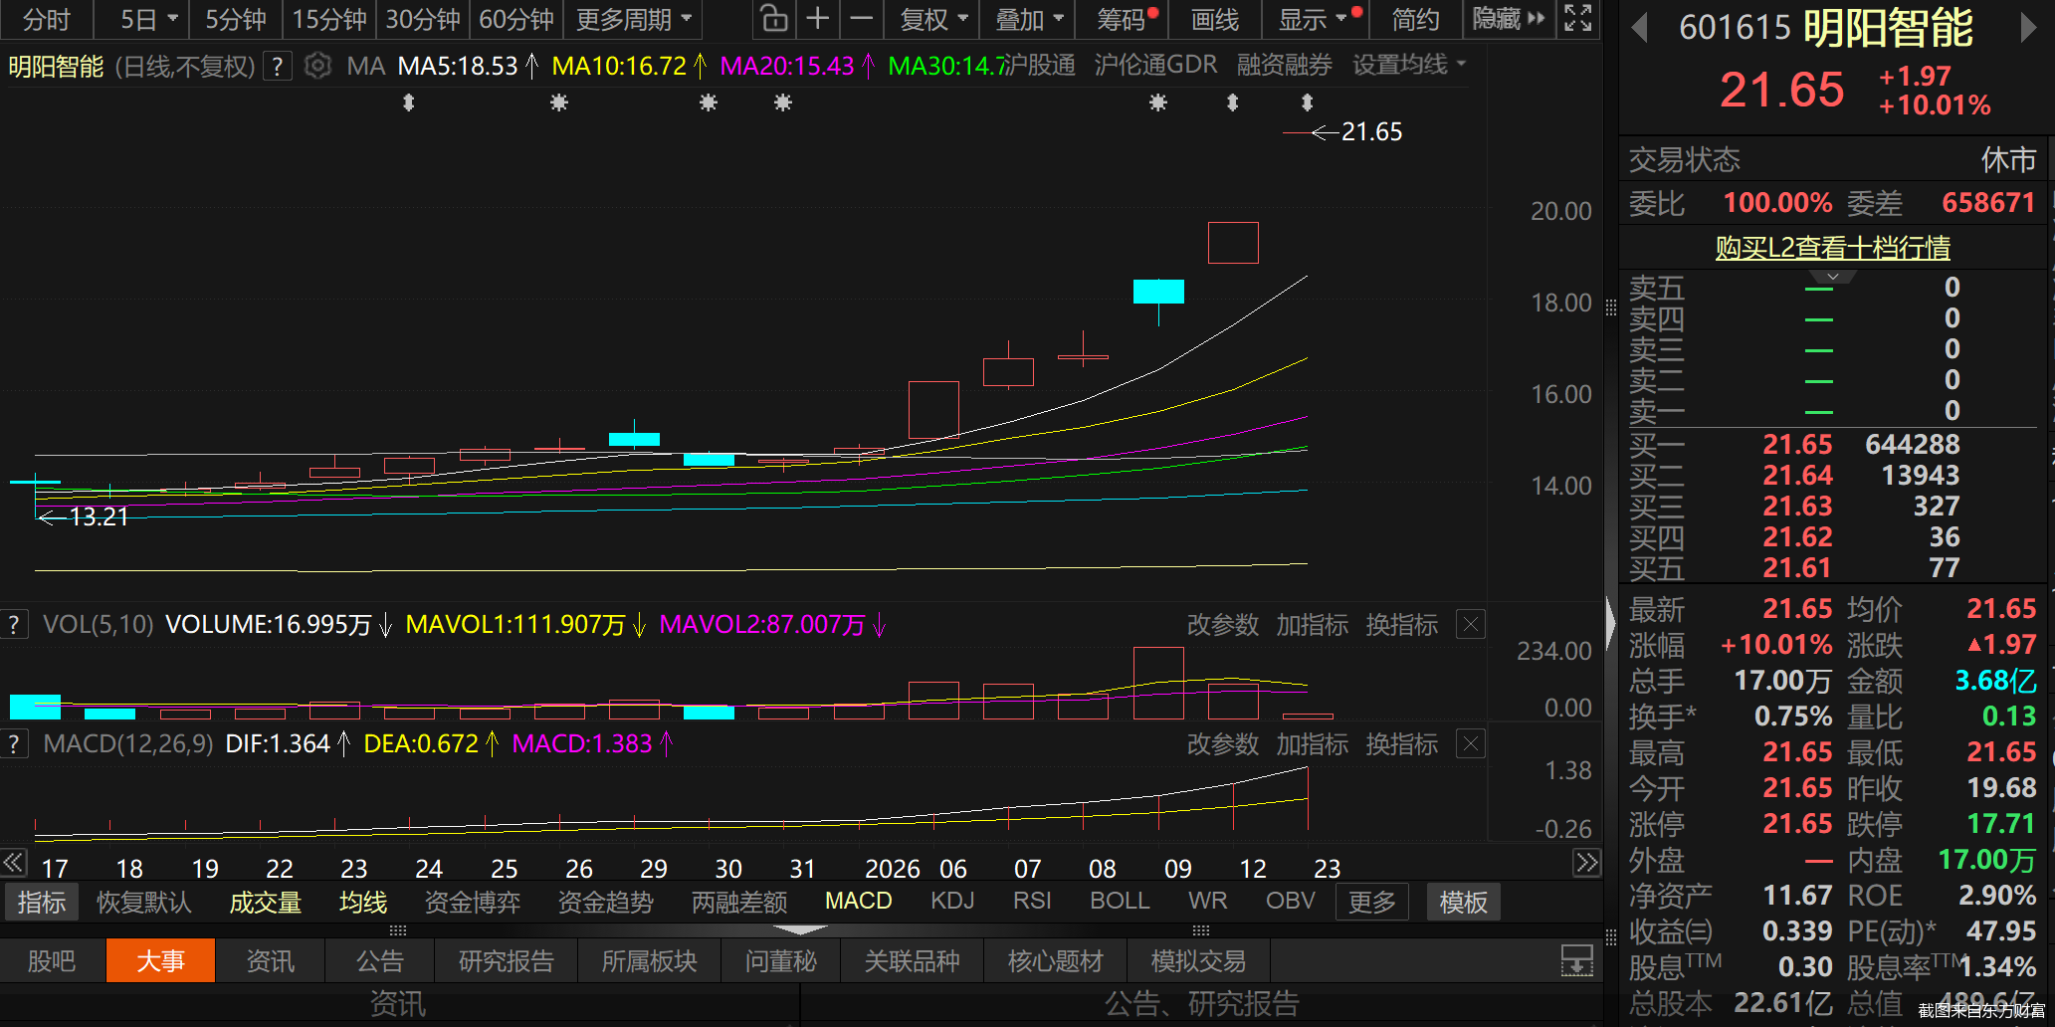
Task: Click the event marker above the 24 candlestick
Action: (408, 103)
